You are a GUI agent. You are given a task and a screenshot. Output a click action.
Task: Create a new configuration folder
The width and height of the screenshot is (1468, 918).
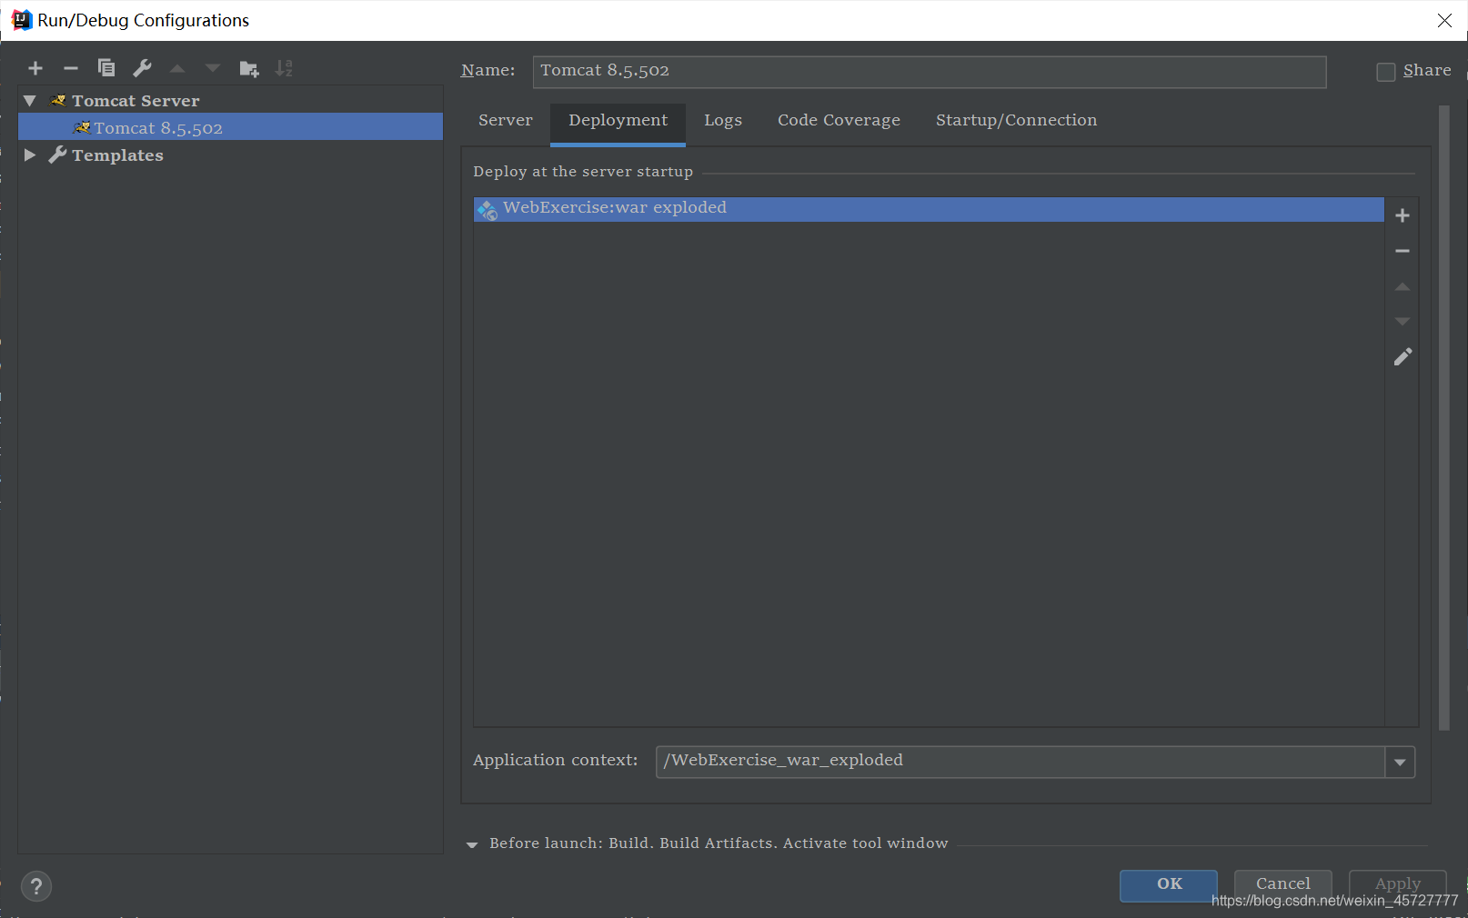(247, 67)
